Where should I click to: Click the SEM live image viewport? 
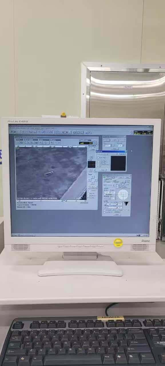[51, 173]
